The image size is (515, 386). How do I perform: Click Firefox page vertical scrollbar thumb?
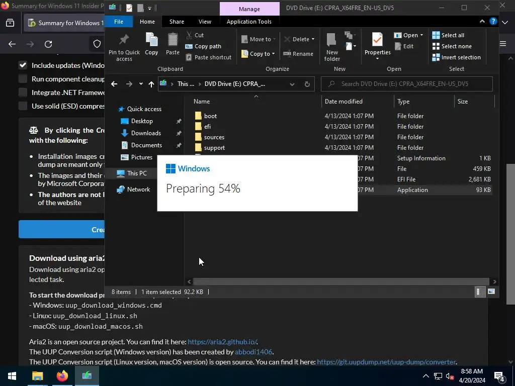(x=510, y=234)
